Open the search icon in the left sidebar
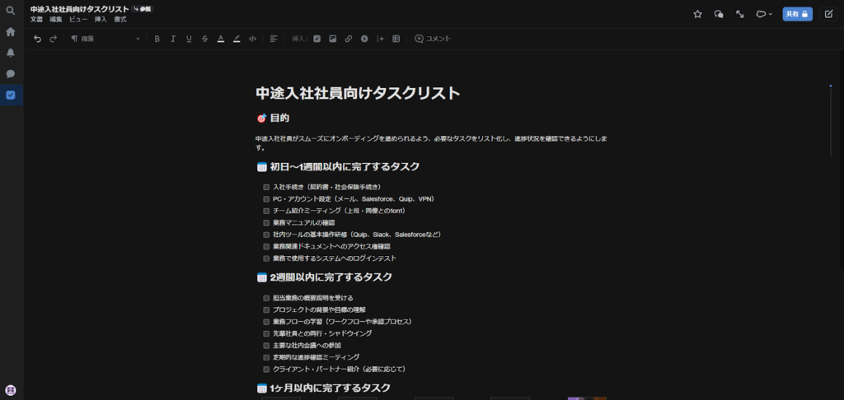This screenshot has height=400, width=844. click(11, 11)
